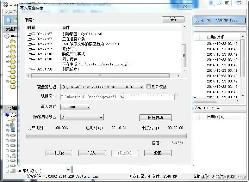
Task: Go back using the 返回 button
Action: pos(158,153)
